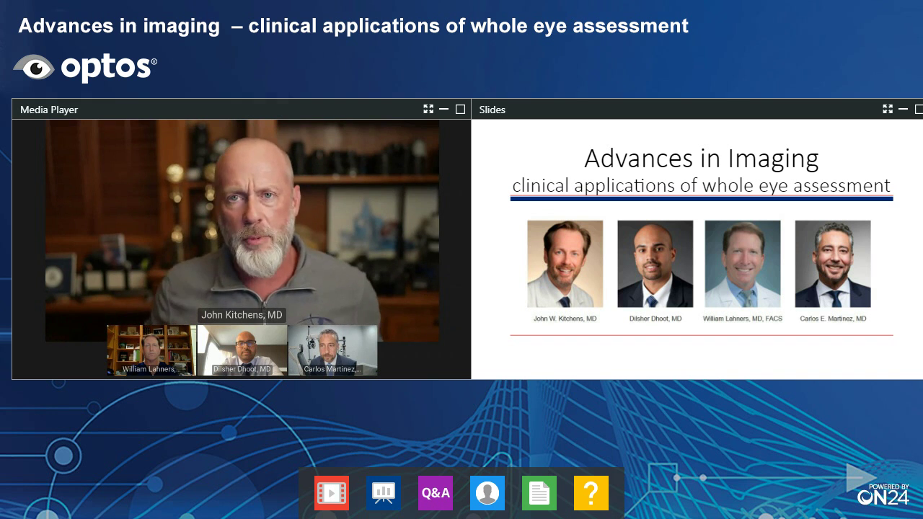Select Dilsher Dhoot video thumbnail
Viewport: 923px width, 519px height.
pos(242,350)
